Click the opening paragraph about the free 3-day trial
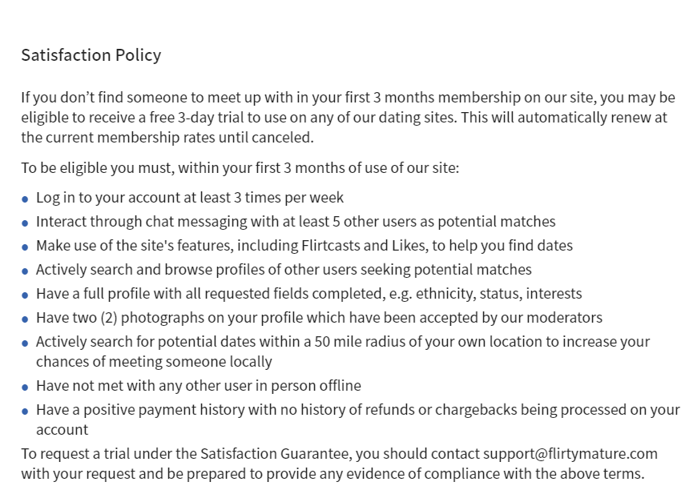Screen dimensions: 685x502 (x=348, y=117)
